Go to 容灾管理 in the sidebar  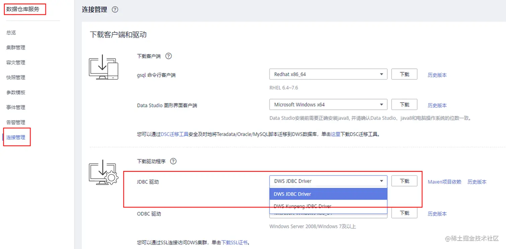click(x=16, y=63)
